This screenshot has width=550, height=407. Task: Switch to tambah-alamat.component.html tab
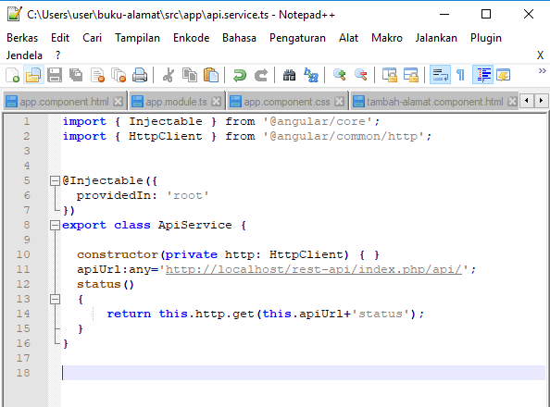pyautogui.click(x=435, y=102)
